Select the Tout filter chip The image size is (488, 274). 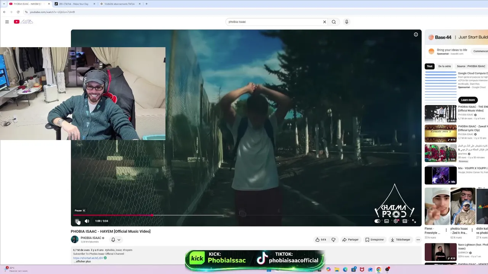pos(430,66)
